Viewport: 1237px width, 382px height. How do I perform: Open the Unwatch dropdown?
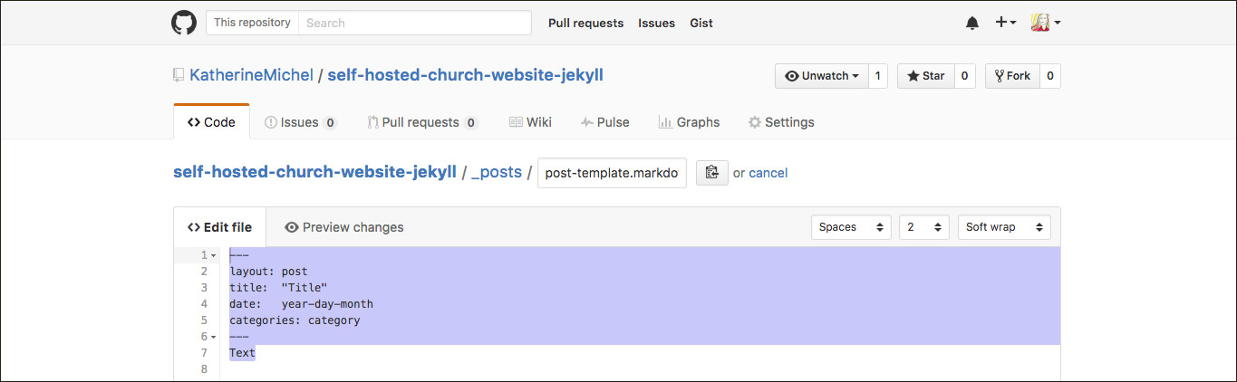click(x=822, y=76)
